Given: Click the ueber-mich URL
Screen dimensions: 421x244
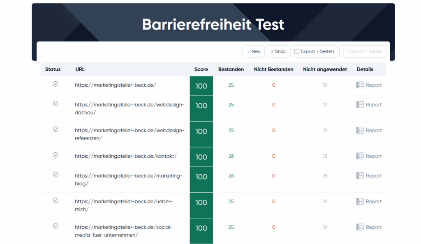Looking at the screenshot, I should click(x=123, y=205).
